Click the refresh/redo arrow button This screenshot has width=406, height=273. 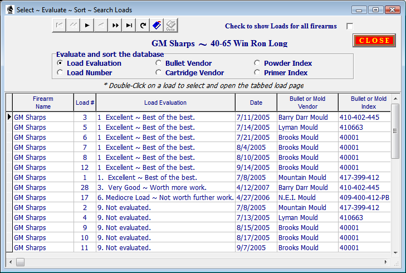pyautogui.click(x=143, y=25)
